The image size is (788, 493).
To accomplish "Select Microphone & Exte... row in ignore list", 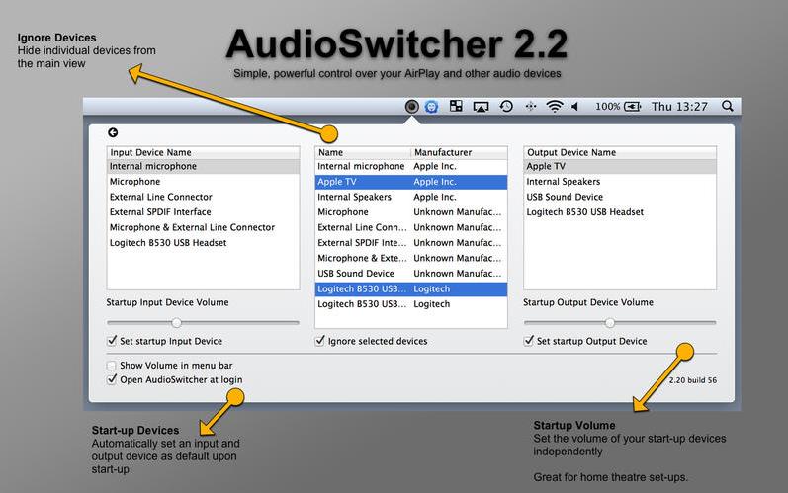I will [x=411, y=258].
